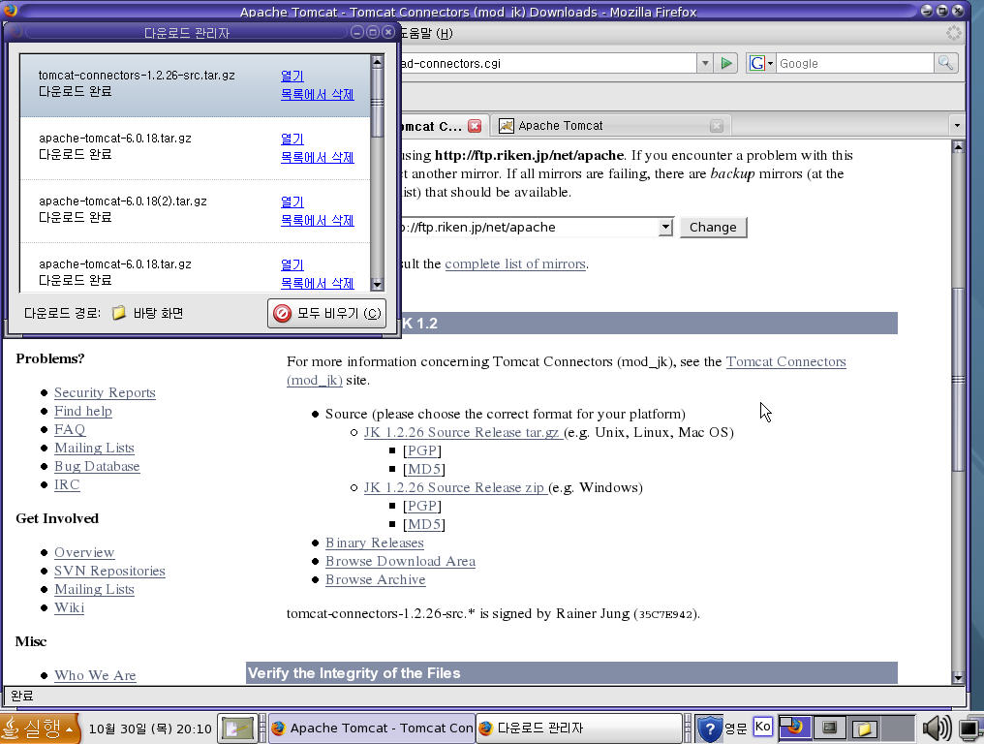Download JK 1.2.26 Source Release zip
This screenshot has height=744, width=984.
[x=453, y=487]
